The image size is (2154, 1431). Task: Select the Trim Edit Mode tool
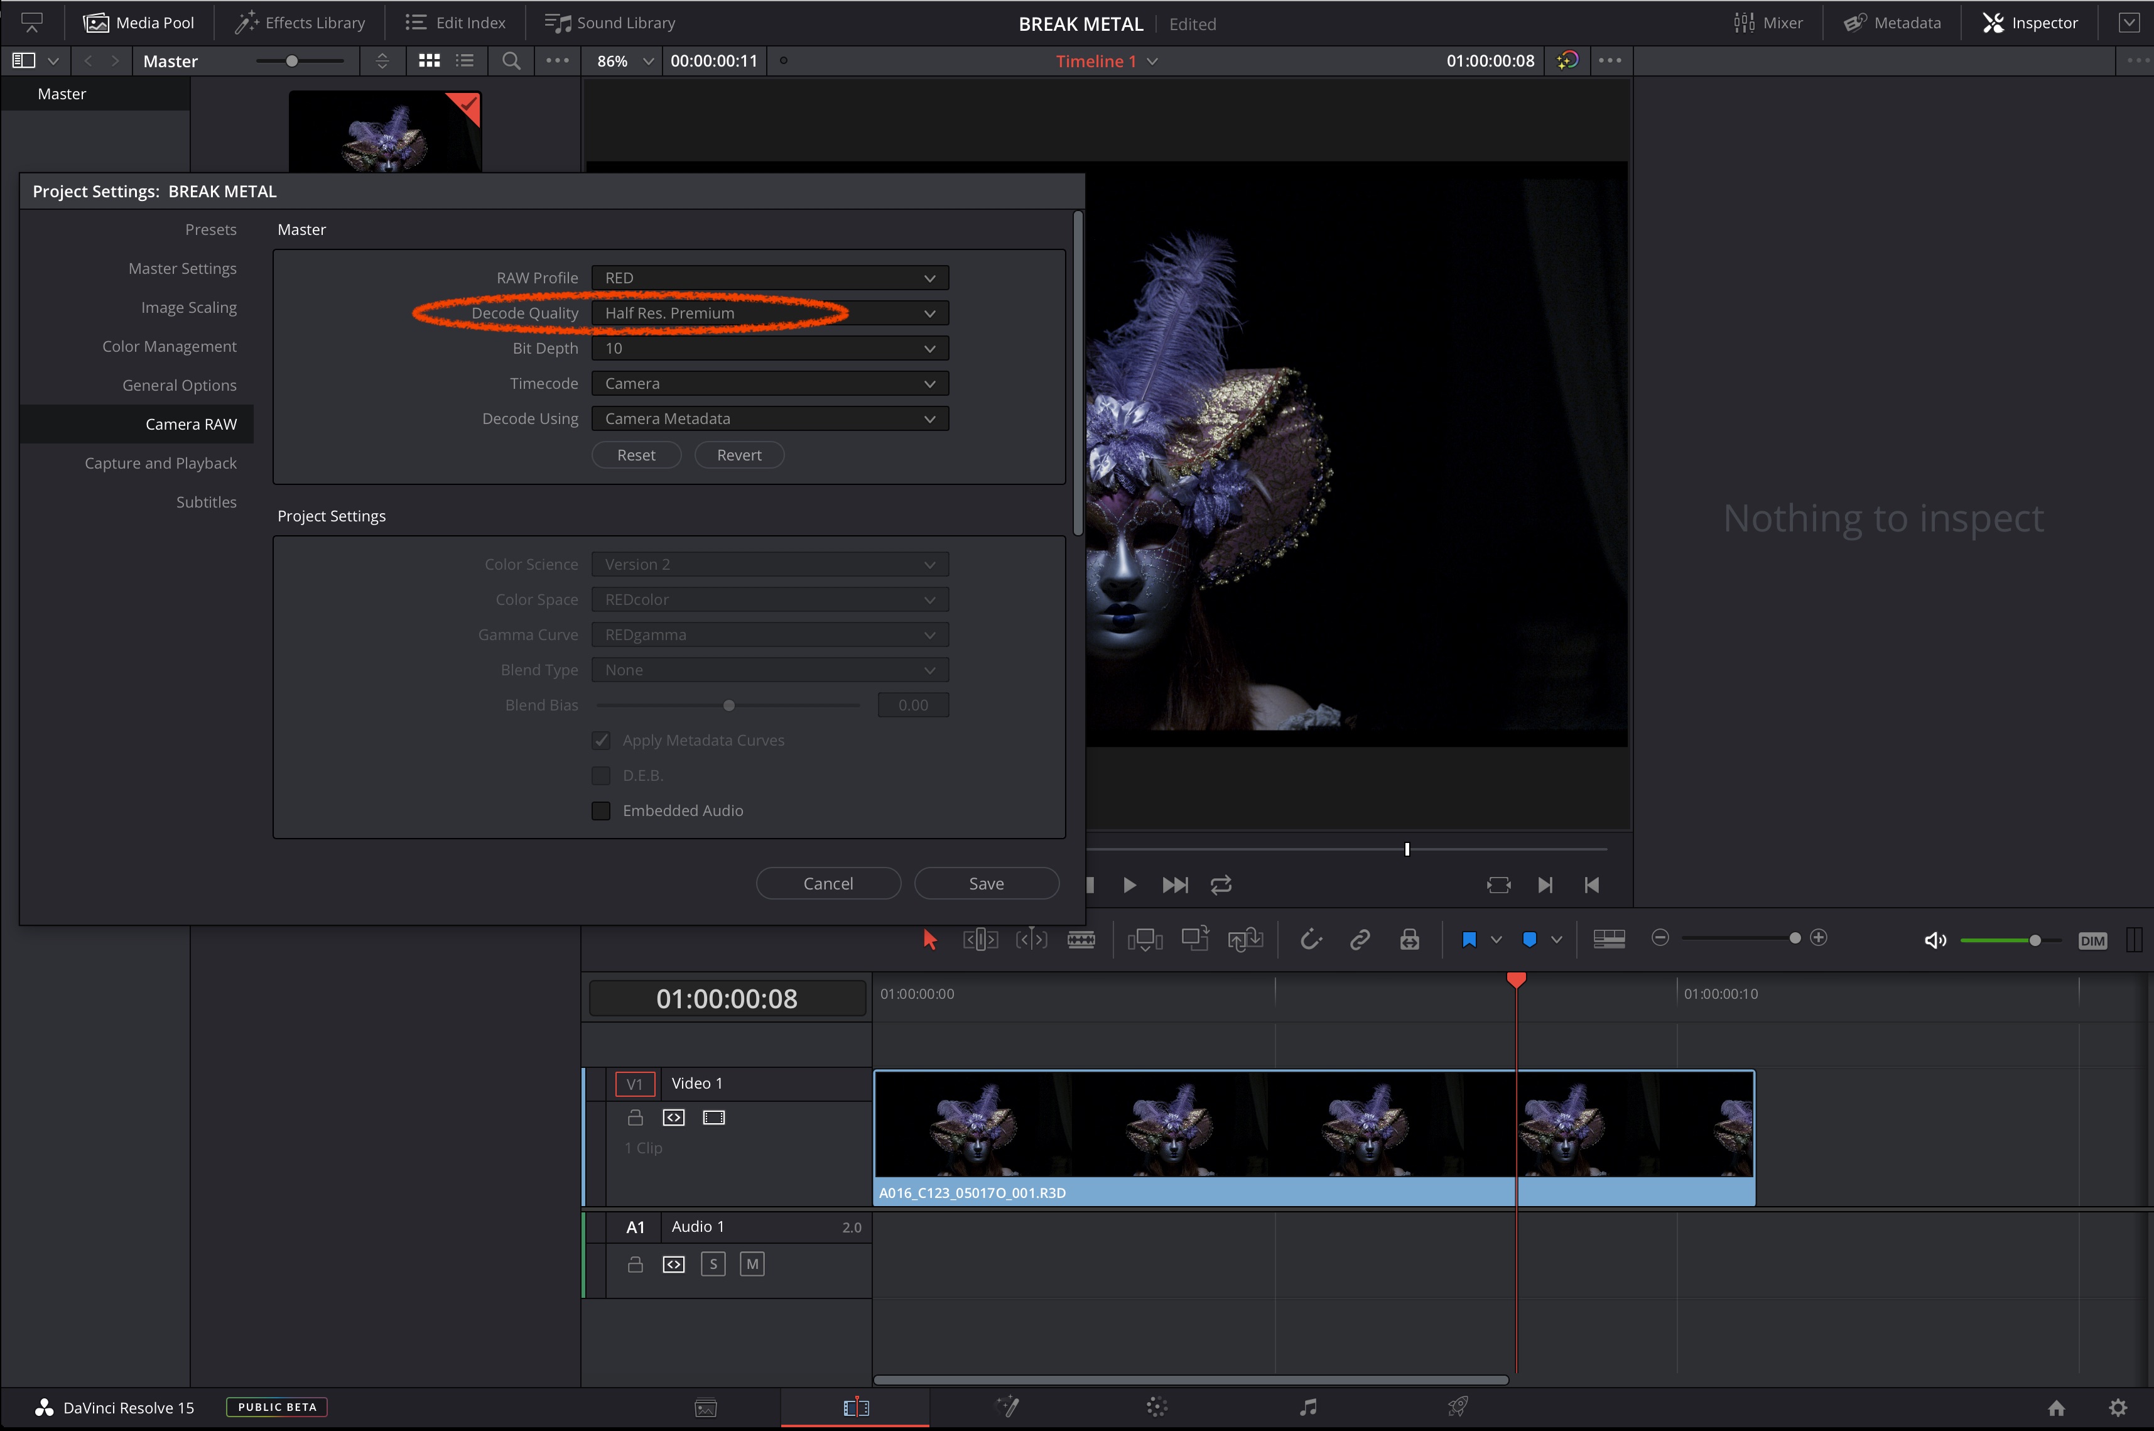point(981,939)
